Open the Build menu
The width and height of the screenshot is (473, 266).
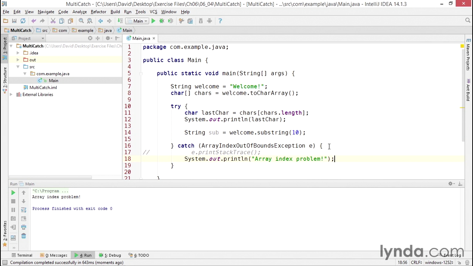click(x=115, y=12)
